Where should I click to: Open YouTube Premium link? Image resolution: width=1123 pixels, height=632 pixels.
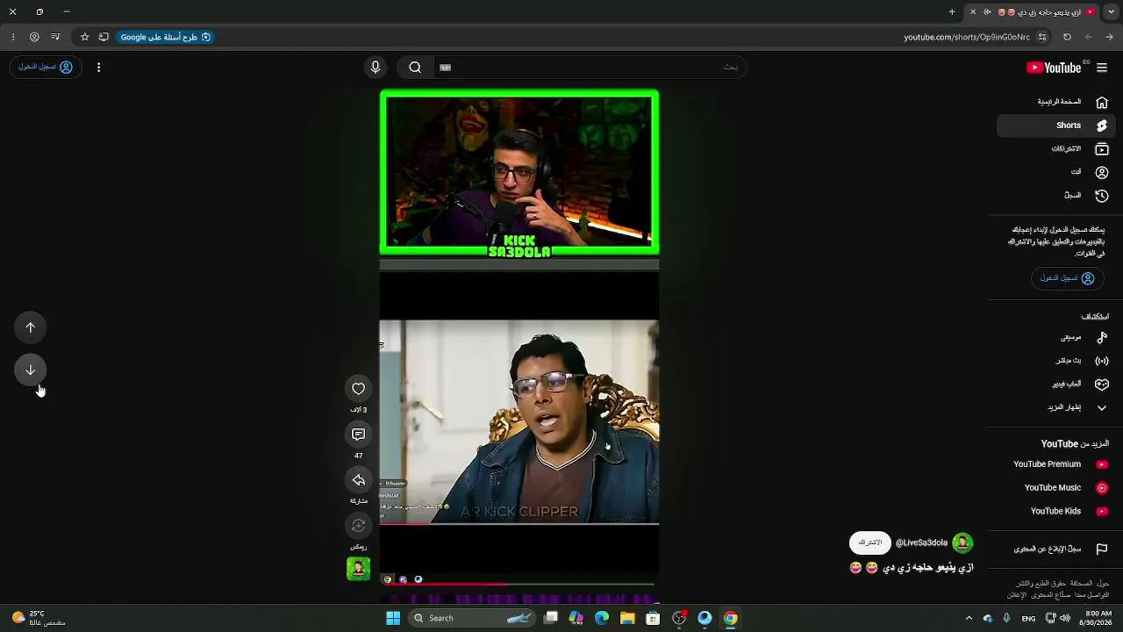[x=1056, y=464]
